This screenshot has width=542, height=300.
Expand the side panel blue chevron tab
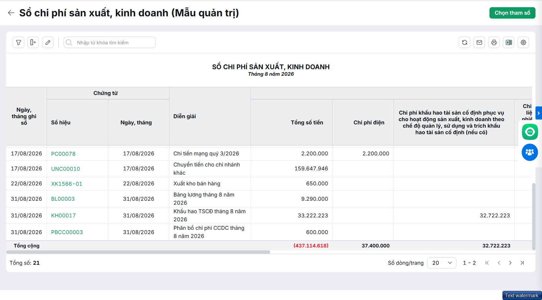539,113
